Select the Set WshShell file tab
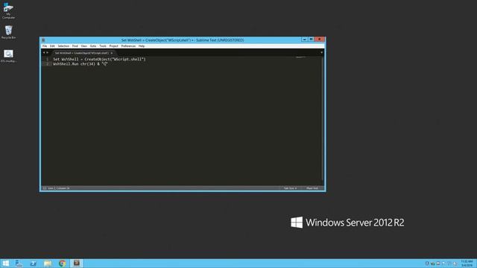 (x=81, y=53)
